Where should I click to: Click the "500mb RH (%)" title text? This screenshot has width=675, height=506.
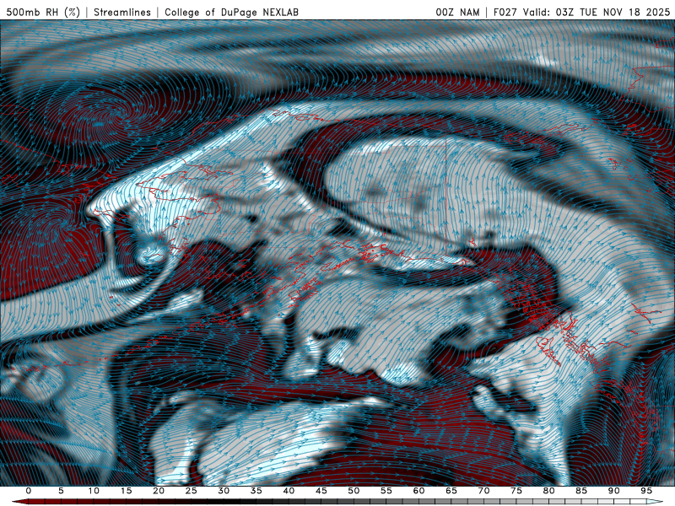[43, 12]
